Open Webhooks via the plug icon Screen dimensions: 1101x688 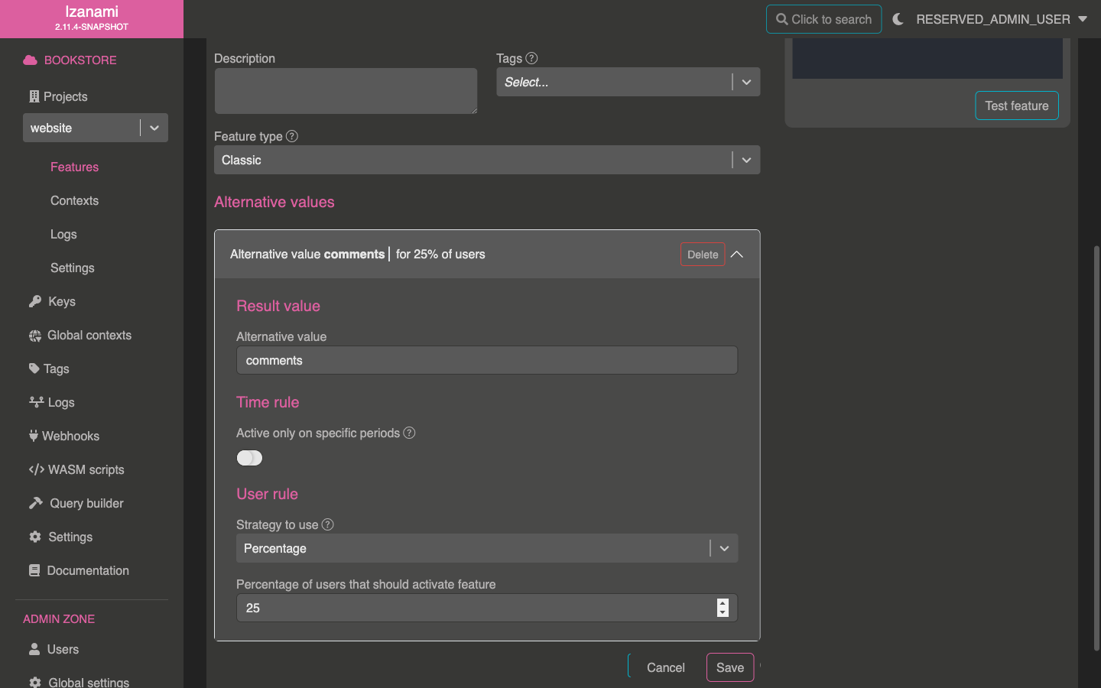coord(34,436)
